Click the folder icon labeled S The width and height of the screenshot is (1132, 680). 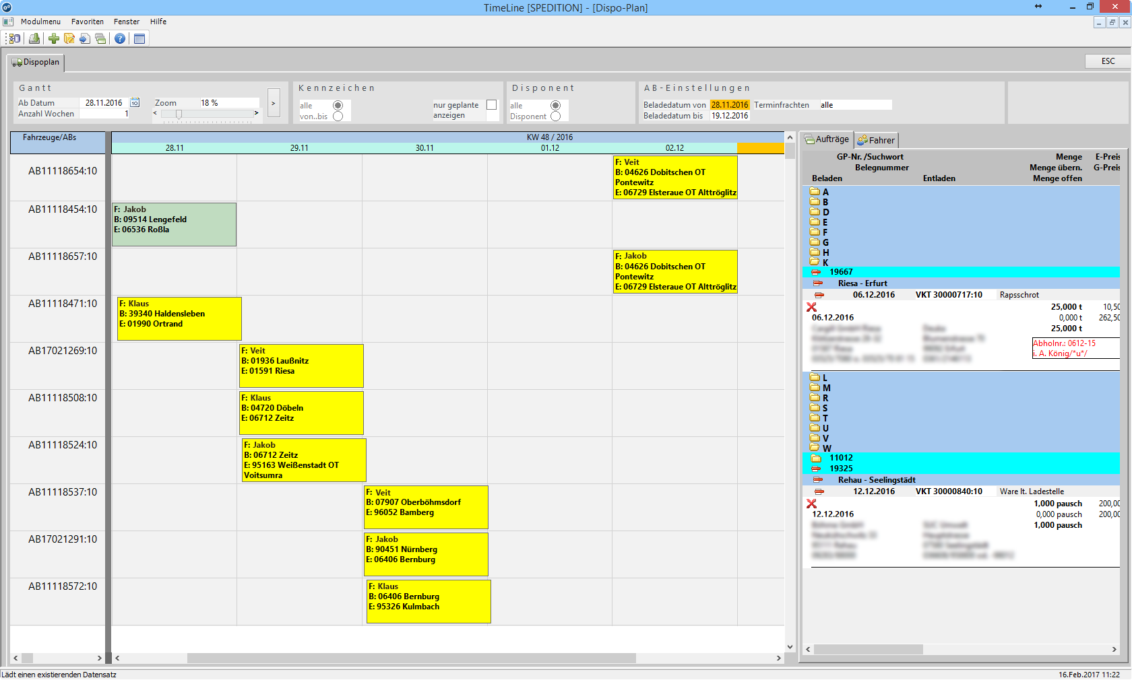815,408
